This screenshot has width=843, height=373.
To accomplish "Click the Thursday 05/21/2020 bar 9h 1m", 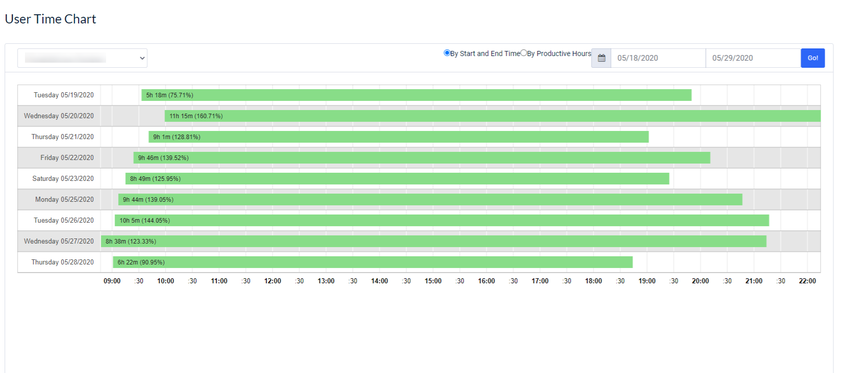I will point(399,137).
